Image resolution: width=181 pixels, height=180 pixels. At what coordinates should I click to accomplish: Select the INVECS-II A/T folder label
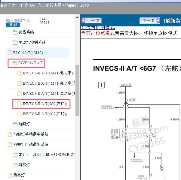[30, 63]
